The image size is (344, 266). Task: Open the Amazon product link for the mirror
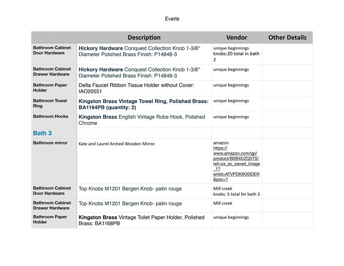tap(236, 163)
